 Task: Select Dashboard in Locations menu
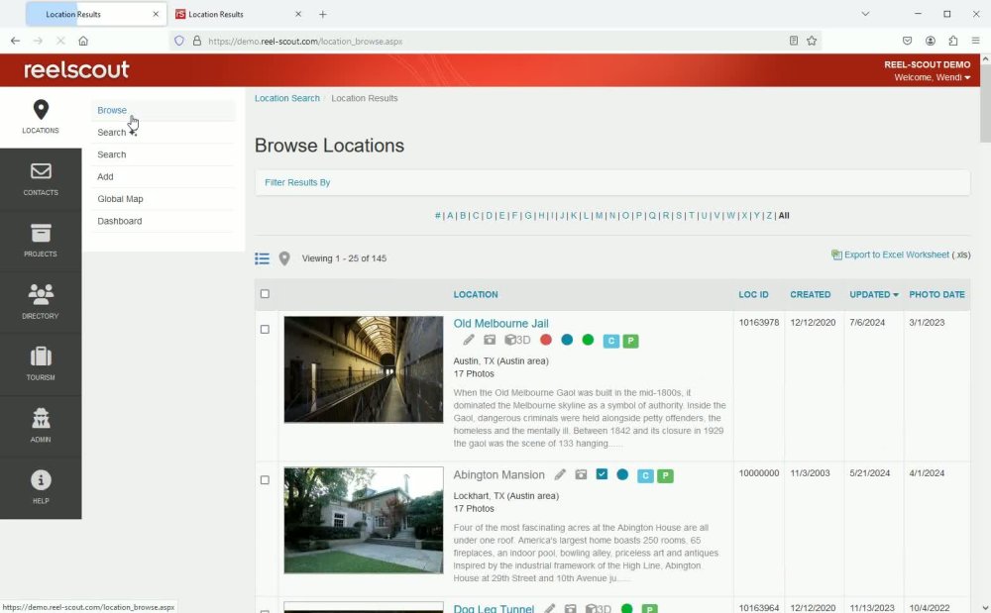[x=120, y=221]
